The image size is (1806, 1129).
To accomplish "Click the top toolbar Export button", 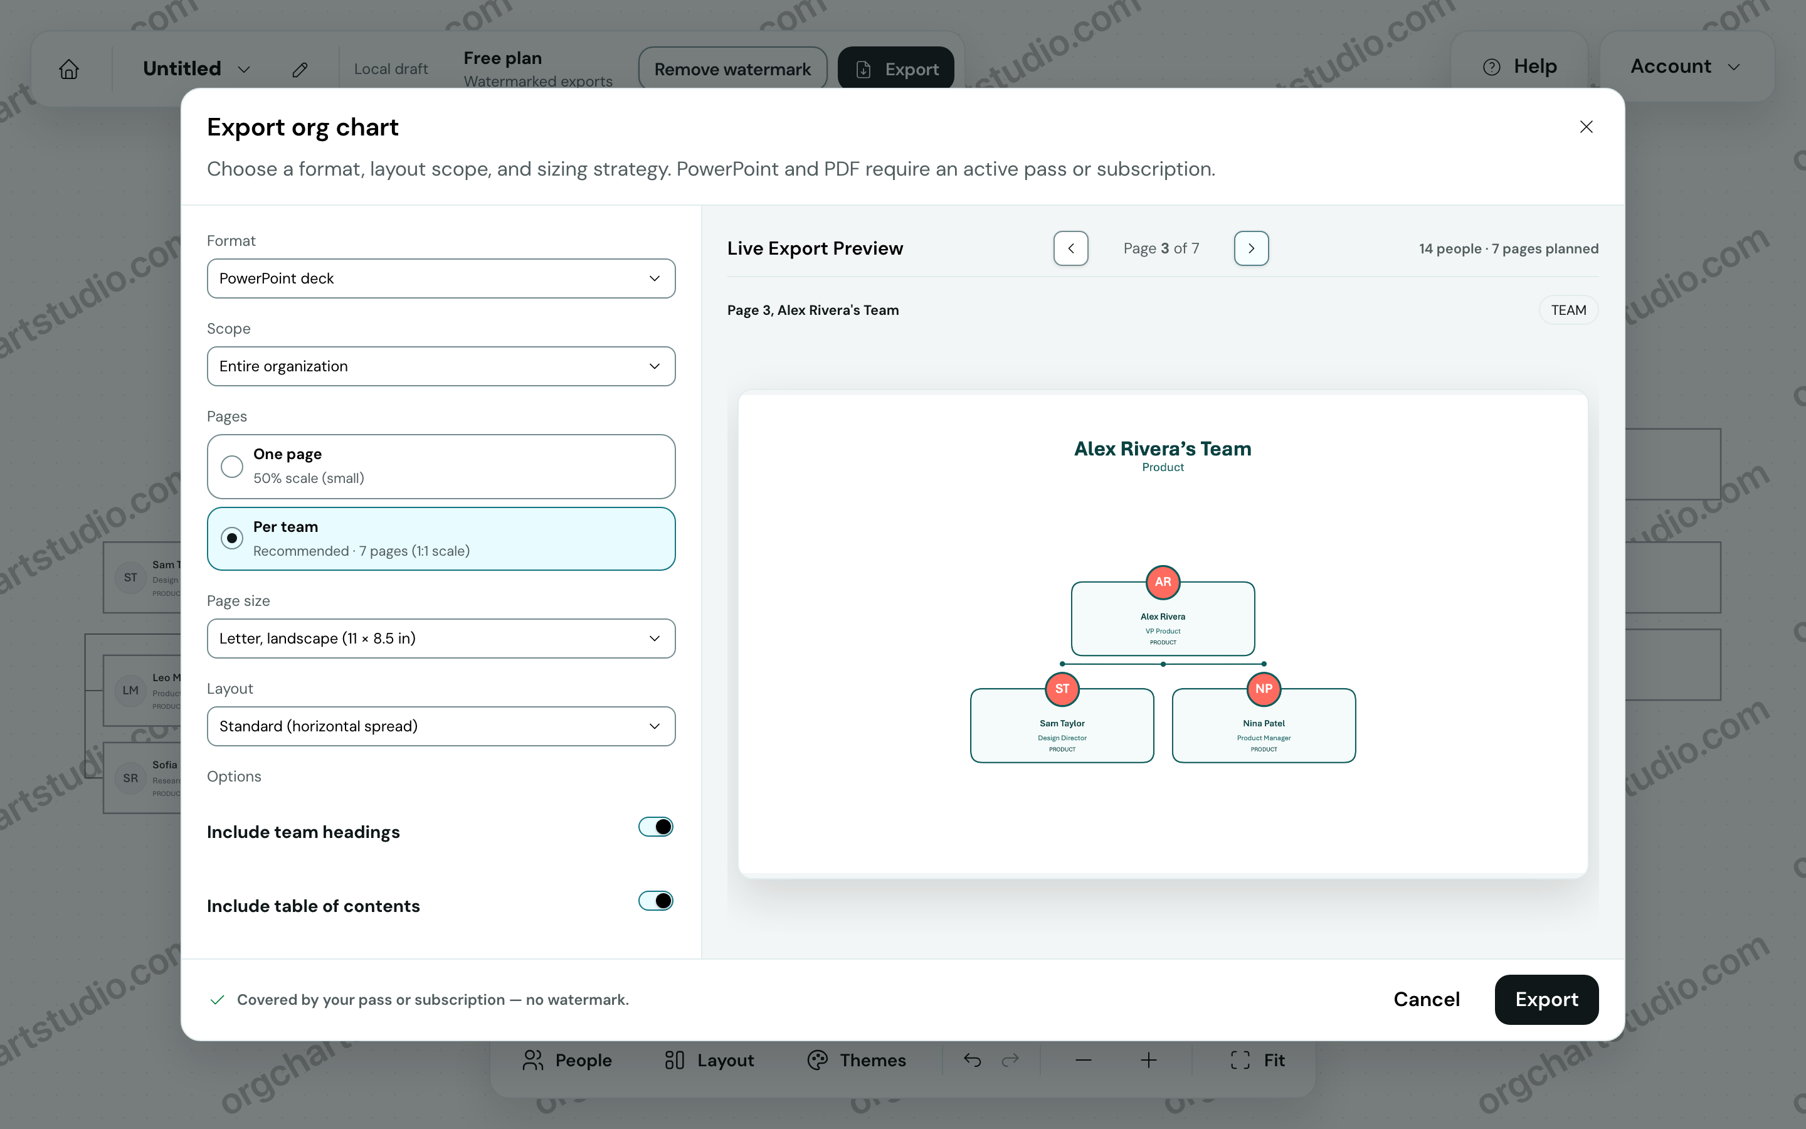I will click(x=895, y=69).
